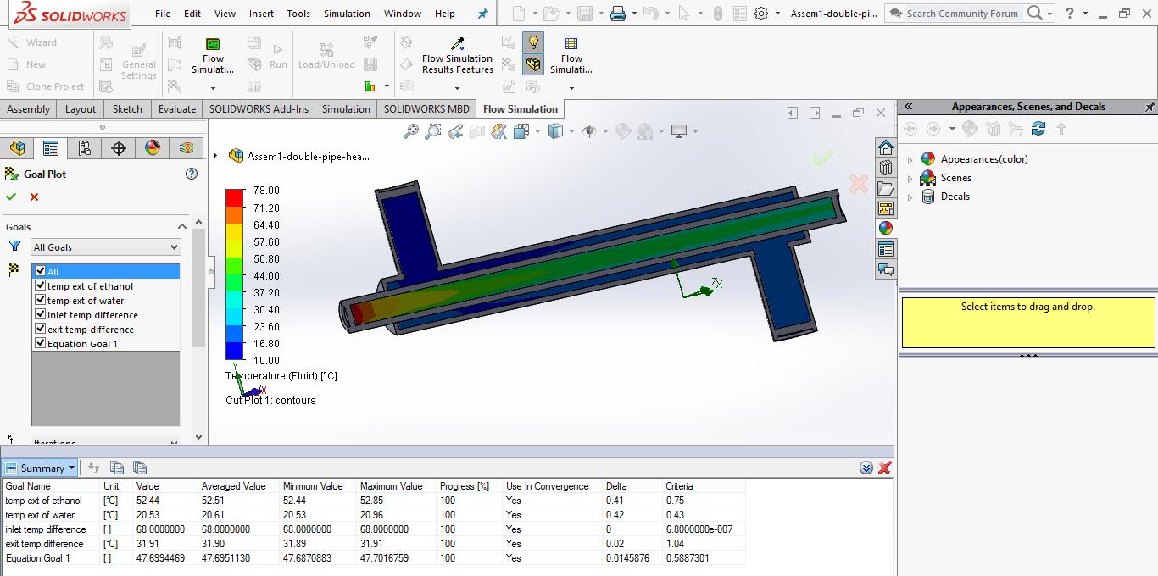The image size is (1158, 576).
Task: Uncheck the 'temp ext of water' goal
Action: tap(40, 300)
